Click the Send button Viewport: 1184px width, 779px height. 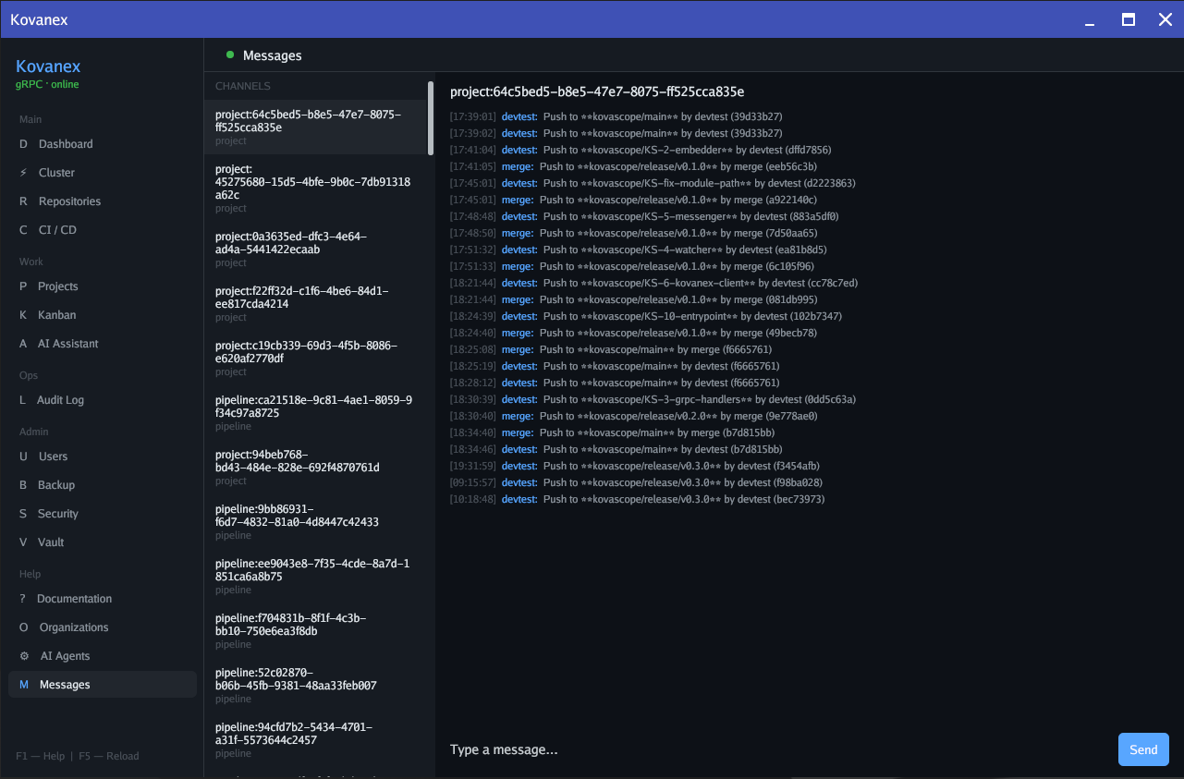coord(1143,749)
